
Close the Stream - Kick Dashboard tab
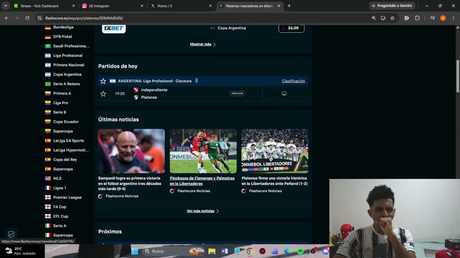pyautogui.click(x=74, y=6)
